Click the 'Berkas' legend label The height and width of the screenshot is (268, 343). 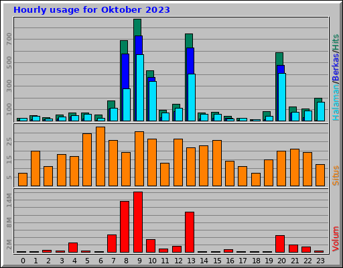click(336, 67)
